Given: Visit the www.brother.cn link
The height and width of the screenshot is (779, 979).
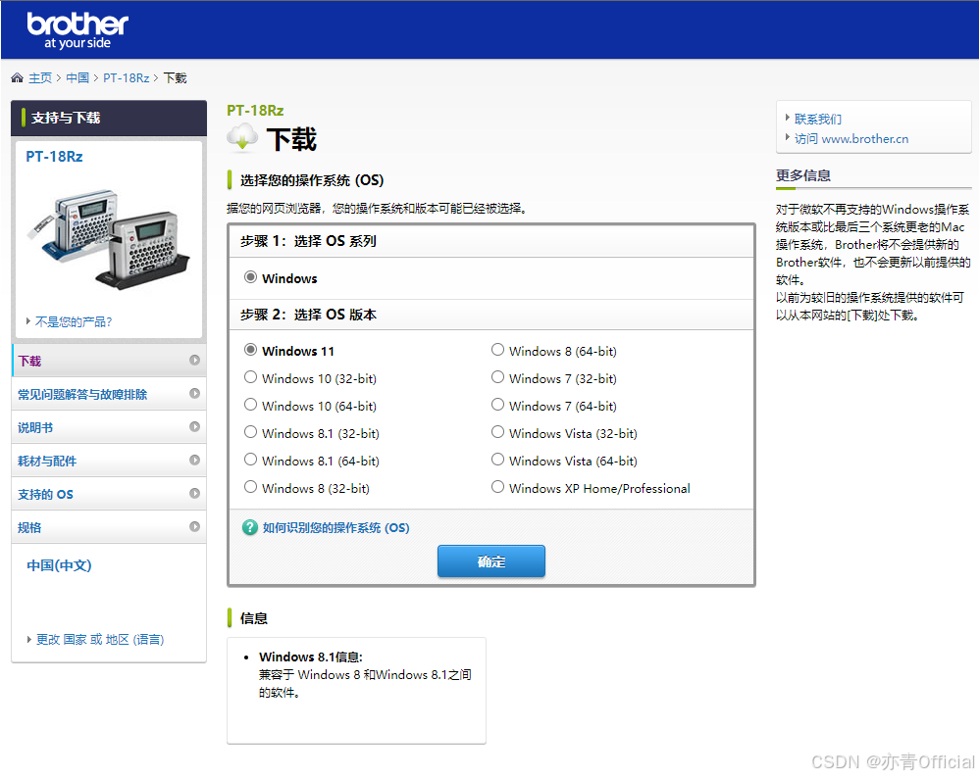Looking at the screenshot, I should pos(851,138).
